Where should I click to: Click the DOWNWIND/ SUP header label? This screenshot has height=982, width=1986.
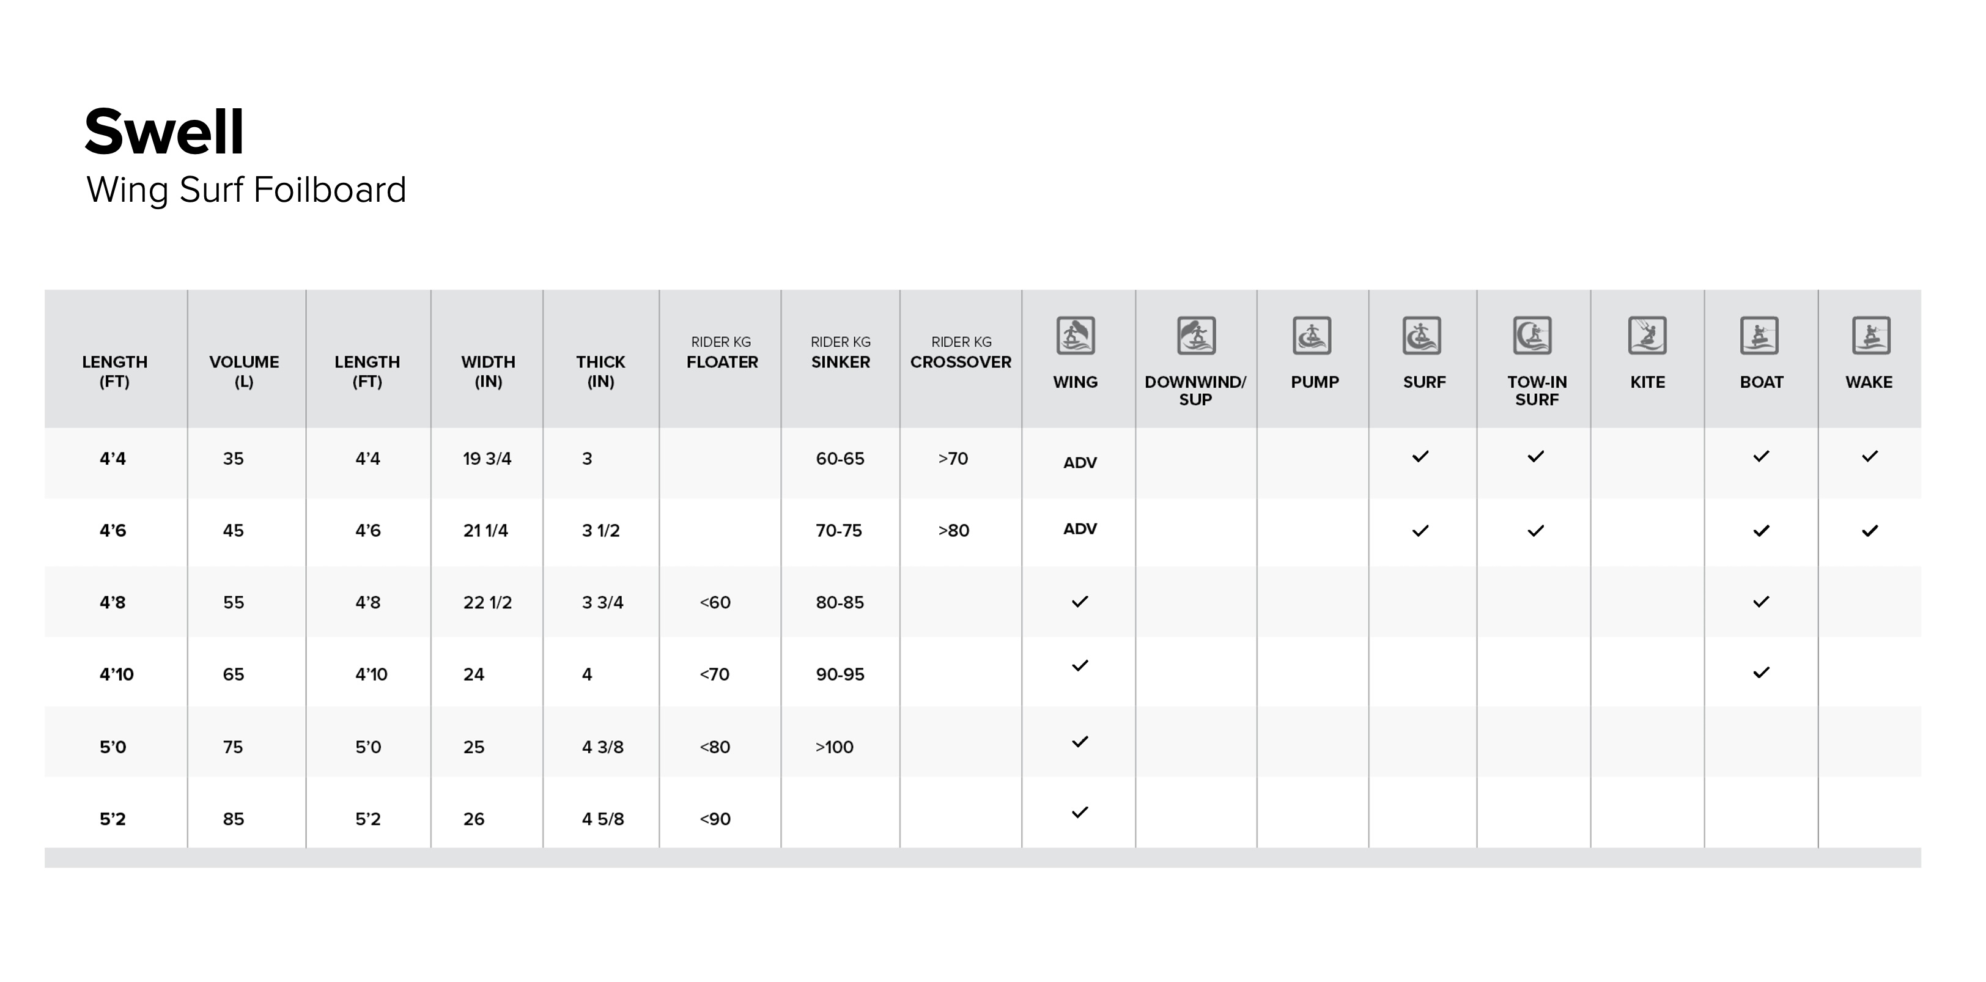(1195, 391)
